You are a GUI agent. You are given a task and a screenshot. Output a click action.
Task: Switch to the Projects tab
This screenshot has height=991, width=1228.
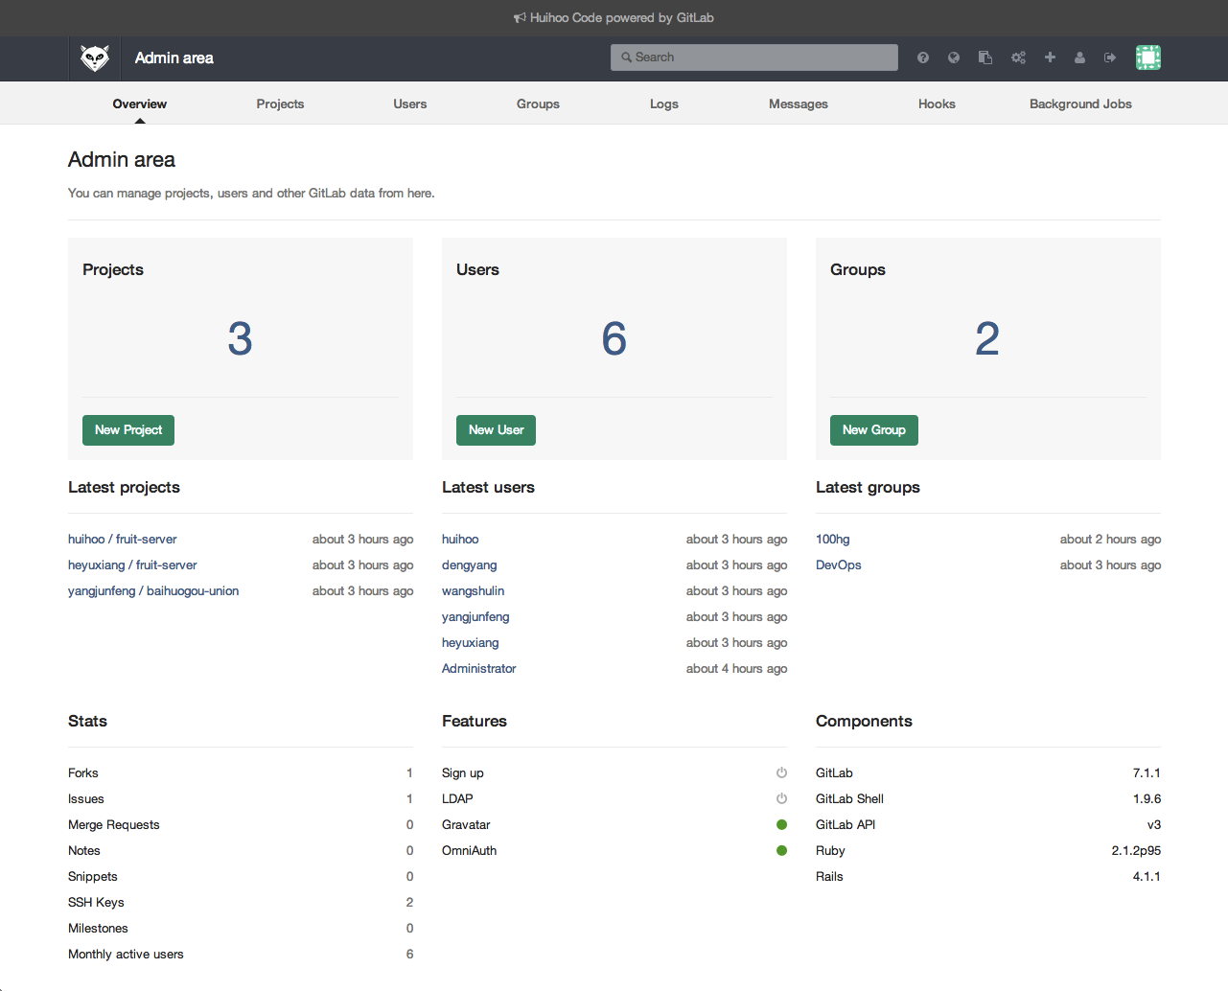[280, 104]
